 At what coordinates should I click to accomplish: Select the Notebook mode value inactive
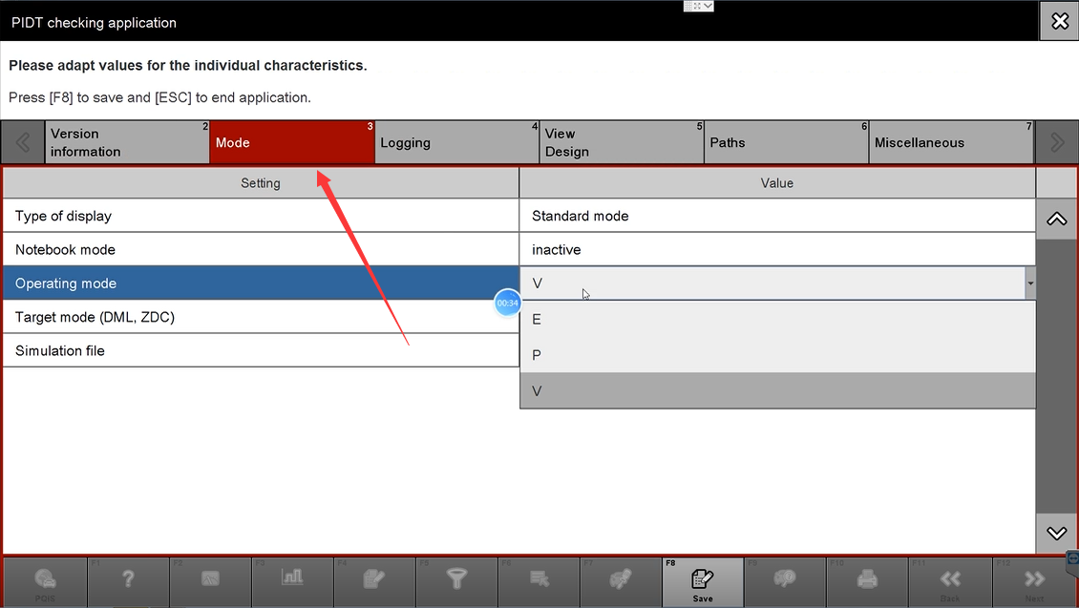[x=776, y=250]
